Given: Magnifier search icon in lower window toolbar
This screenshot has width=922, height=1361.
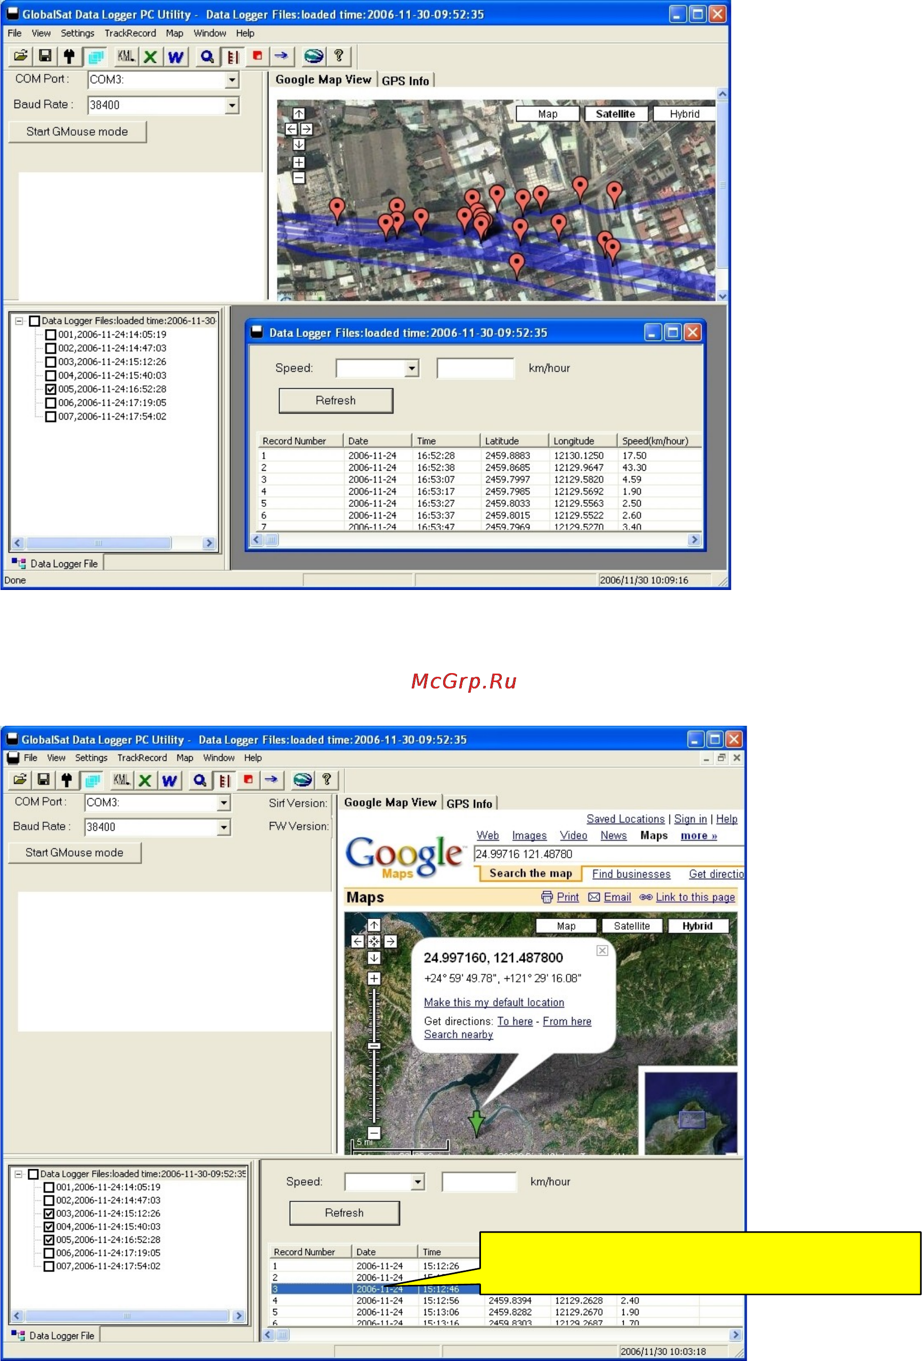Looking at the screenshot, I should click(x=200, y=780).
